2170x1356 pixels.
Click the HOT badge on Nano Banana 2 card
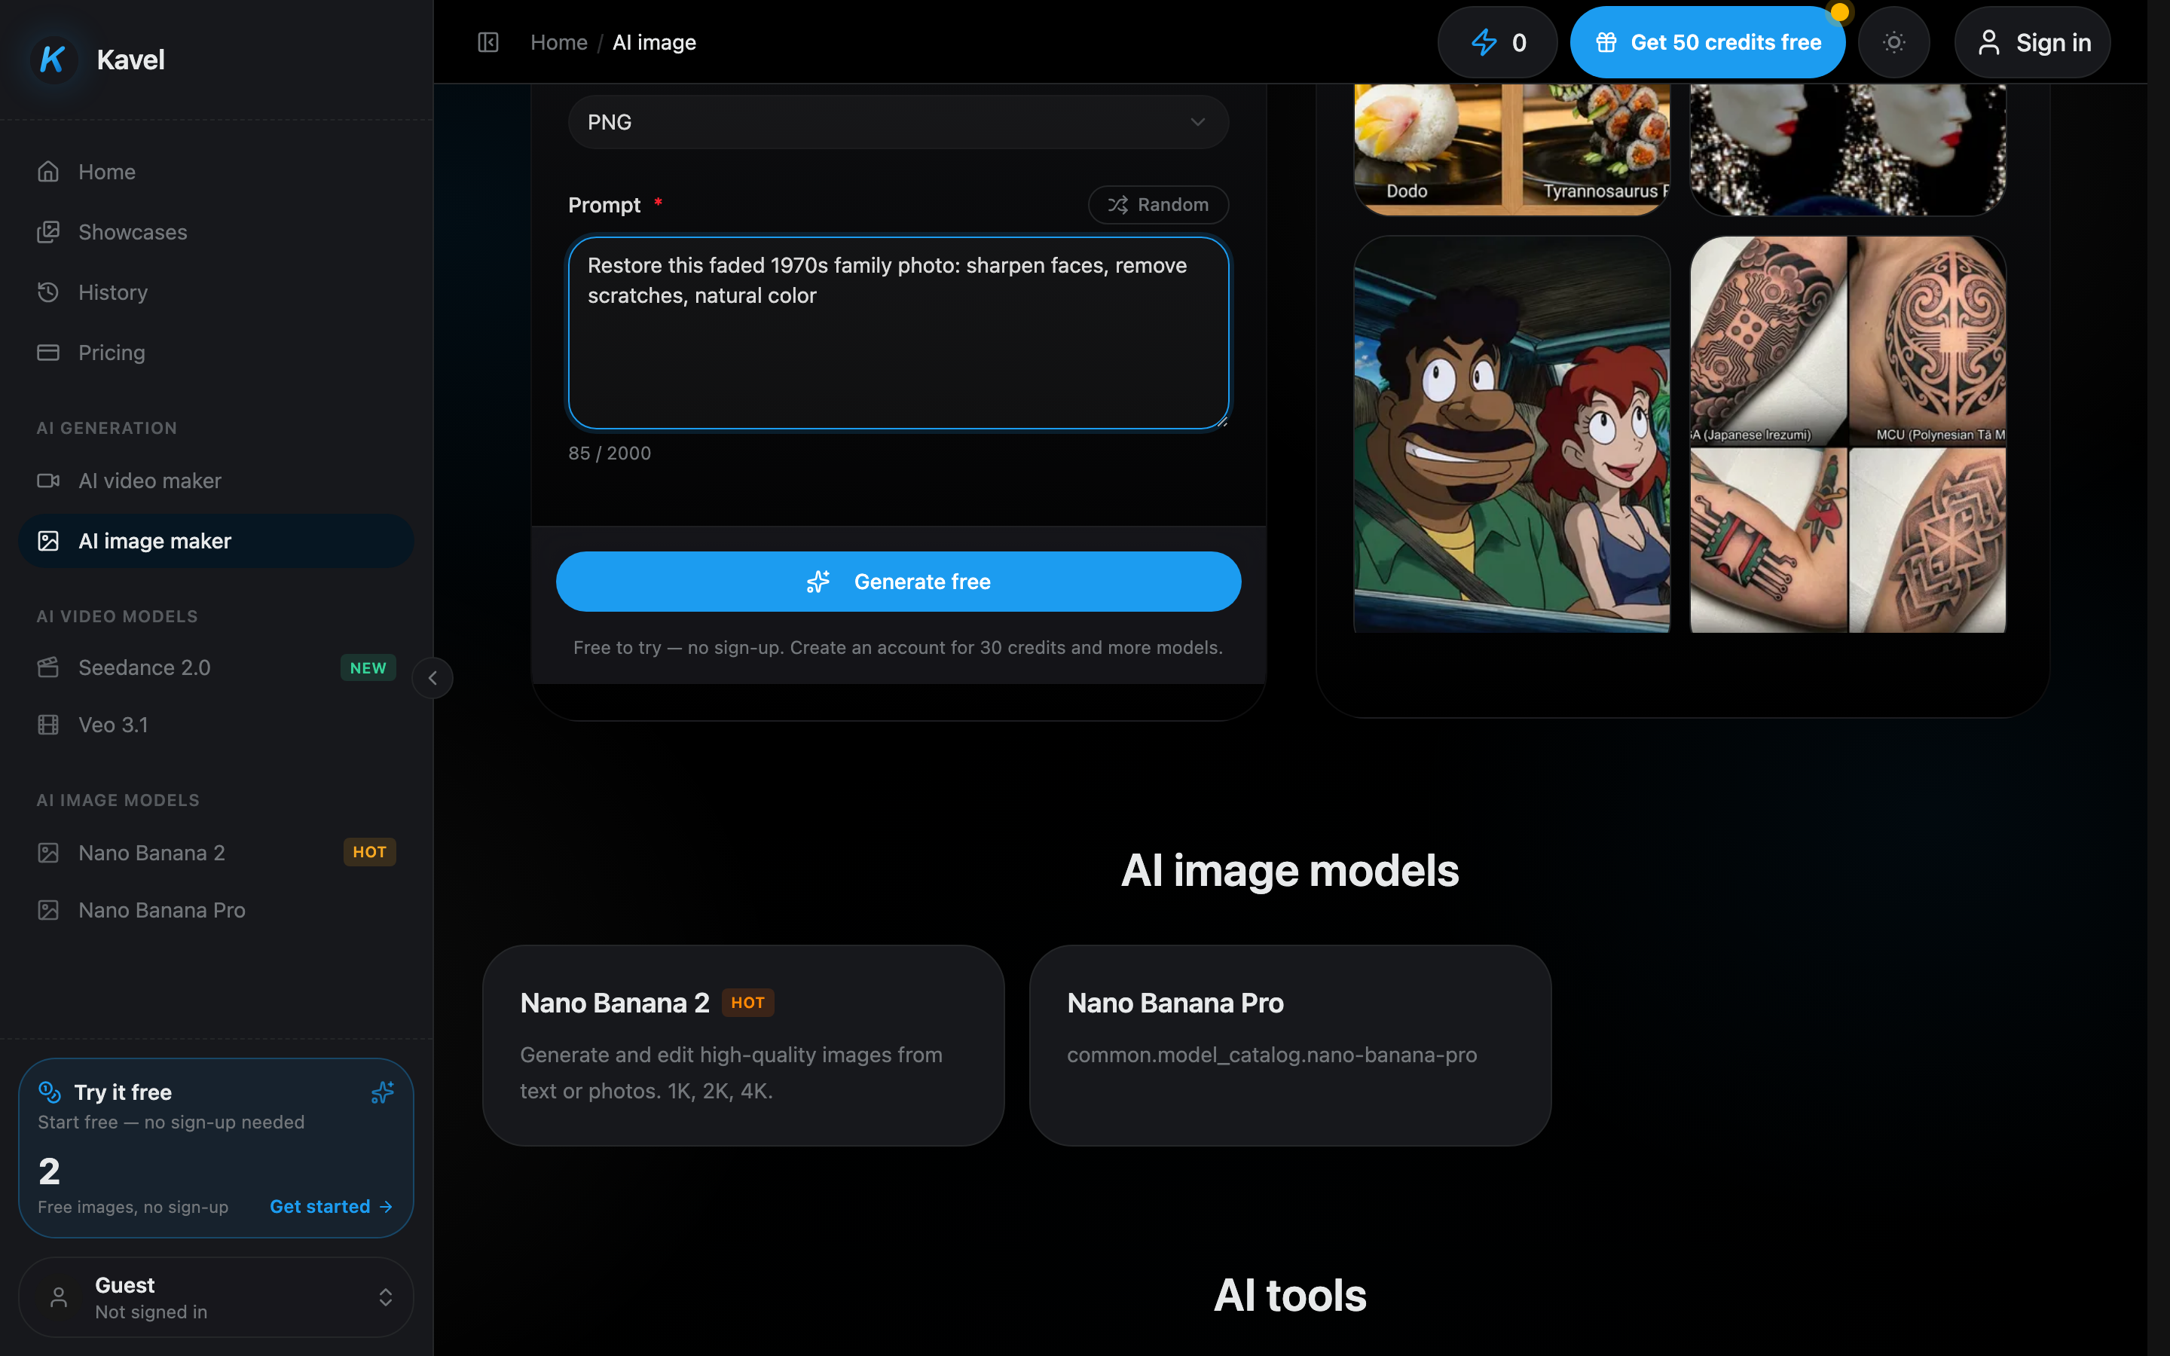[748, 1003]
